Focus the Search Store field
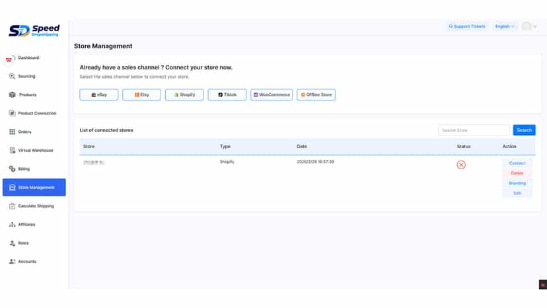Viewport: 547px width, 308px height. click(474, 130)
